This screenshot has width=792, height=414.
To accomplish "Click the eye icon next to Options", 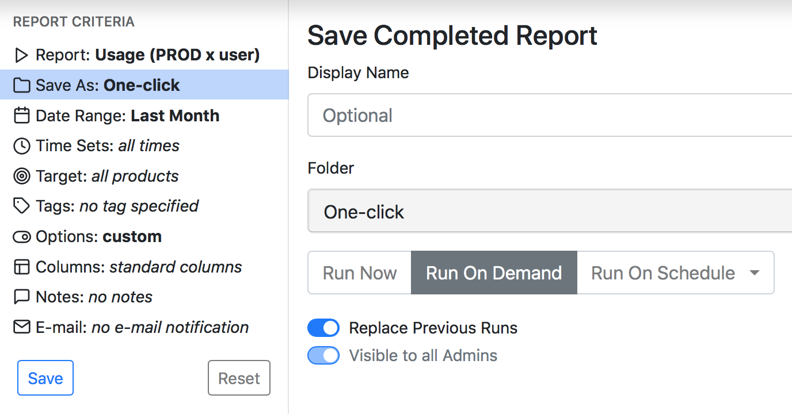I will (x=21, y=236).
